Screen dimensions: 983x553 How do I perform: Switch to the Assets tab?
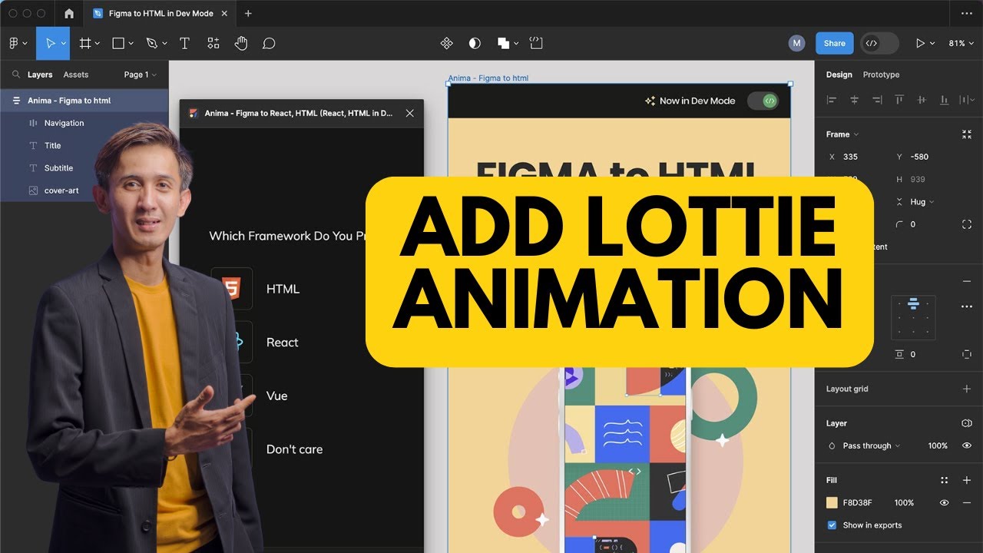point(76,75)
